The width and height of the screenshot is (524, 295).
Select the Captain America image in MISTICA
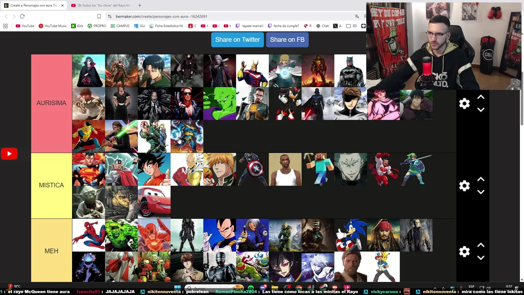pyautogui.click(x=252, y=169)
